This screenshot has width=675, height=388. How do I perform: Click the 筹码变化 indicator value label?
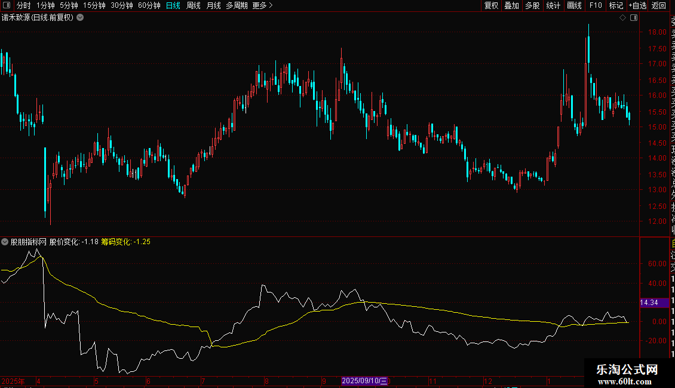[125, 242]
